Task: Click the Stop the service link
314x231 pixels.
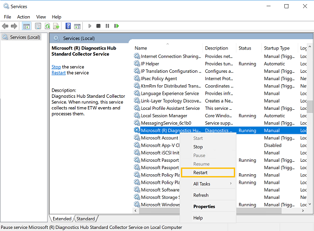Action: point(56,67)
